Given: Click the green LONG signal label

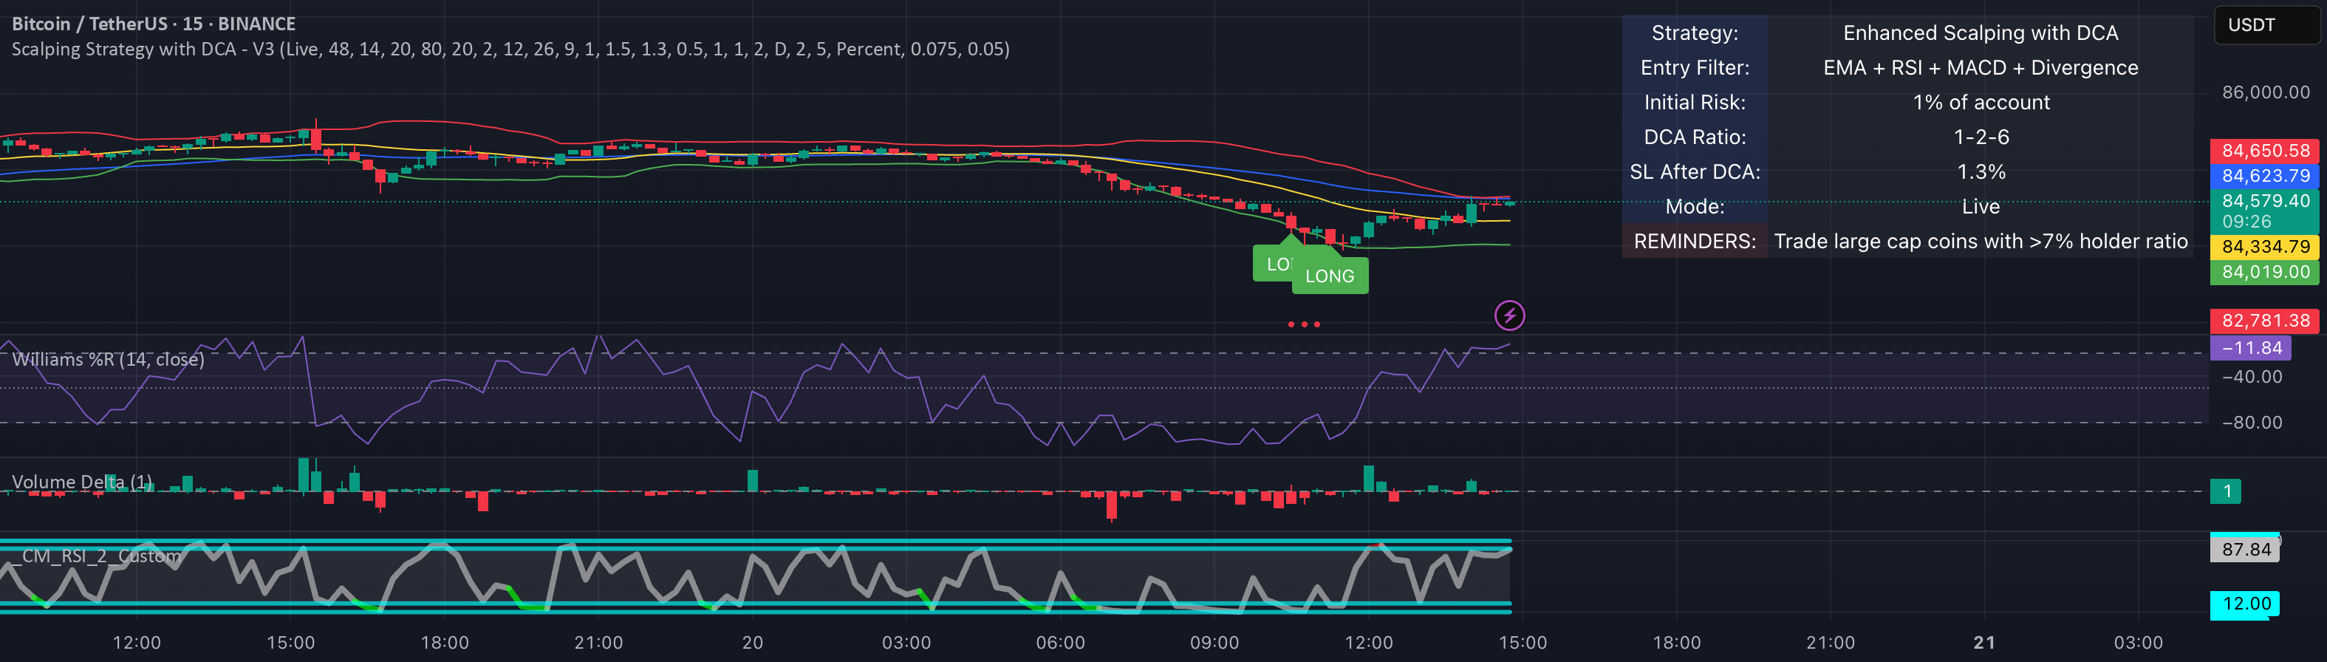Looking at the screenshot, I should pyautogui.click(x=1330, y=276).
